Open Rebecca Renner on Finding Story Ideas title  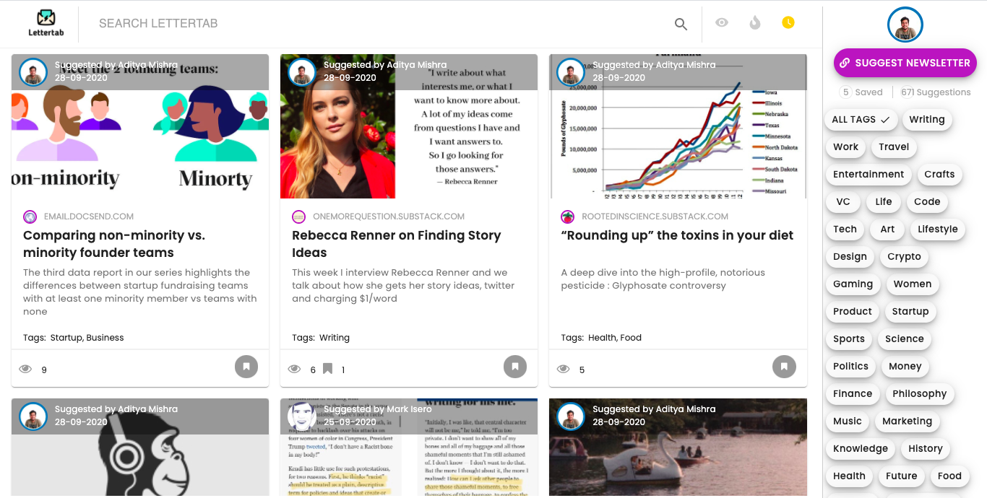396,244
